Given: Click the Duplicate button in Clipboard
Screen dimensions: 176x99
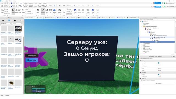Looking at the screenshot, I should pos(7,14).
